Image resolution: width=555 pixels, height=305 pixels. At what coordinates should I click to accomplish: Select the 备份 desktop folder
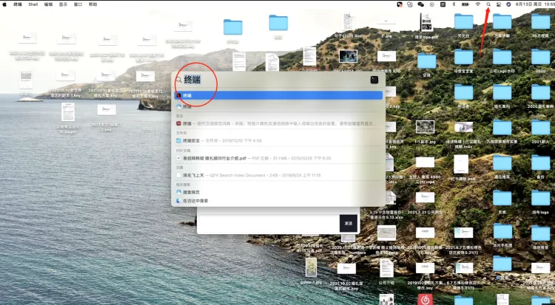pos(540,166)
